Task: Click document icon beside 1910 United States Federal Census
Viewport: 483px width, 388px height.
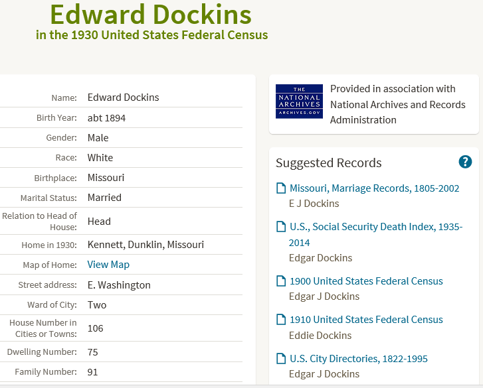Action: tap(281, 320)
